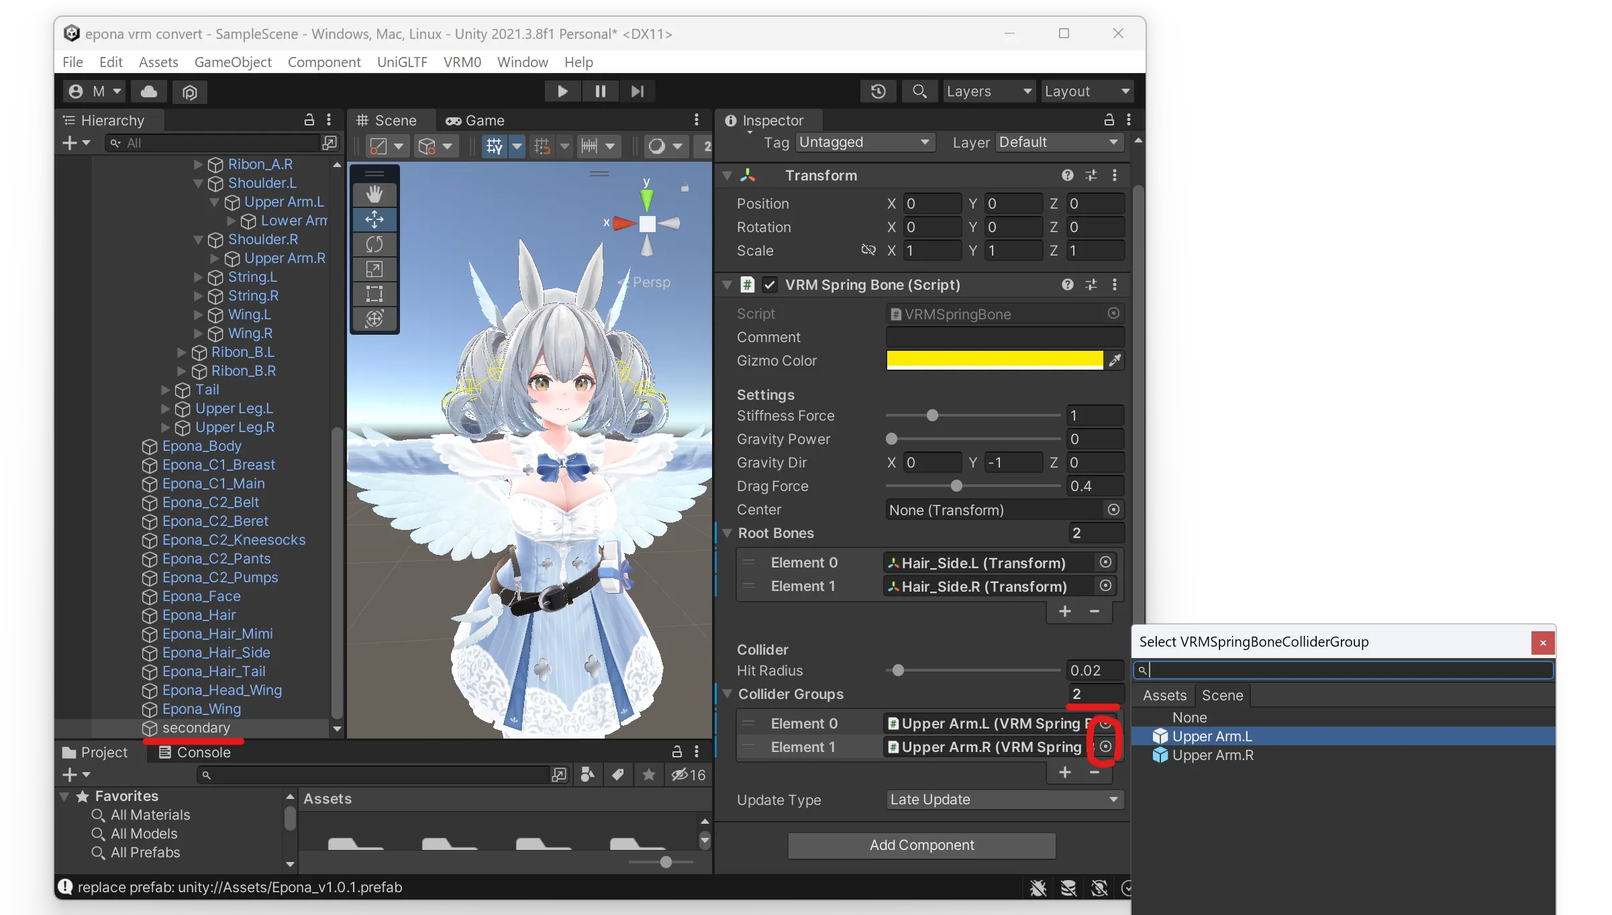This screenshot has height=915, width=1612.
Task: Select the Hand view tool
Action: pos(374,195)
